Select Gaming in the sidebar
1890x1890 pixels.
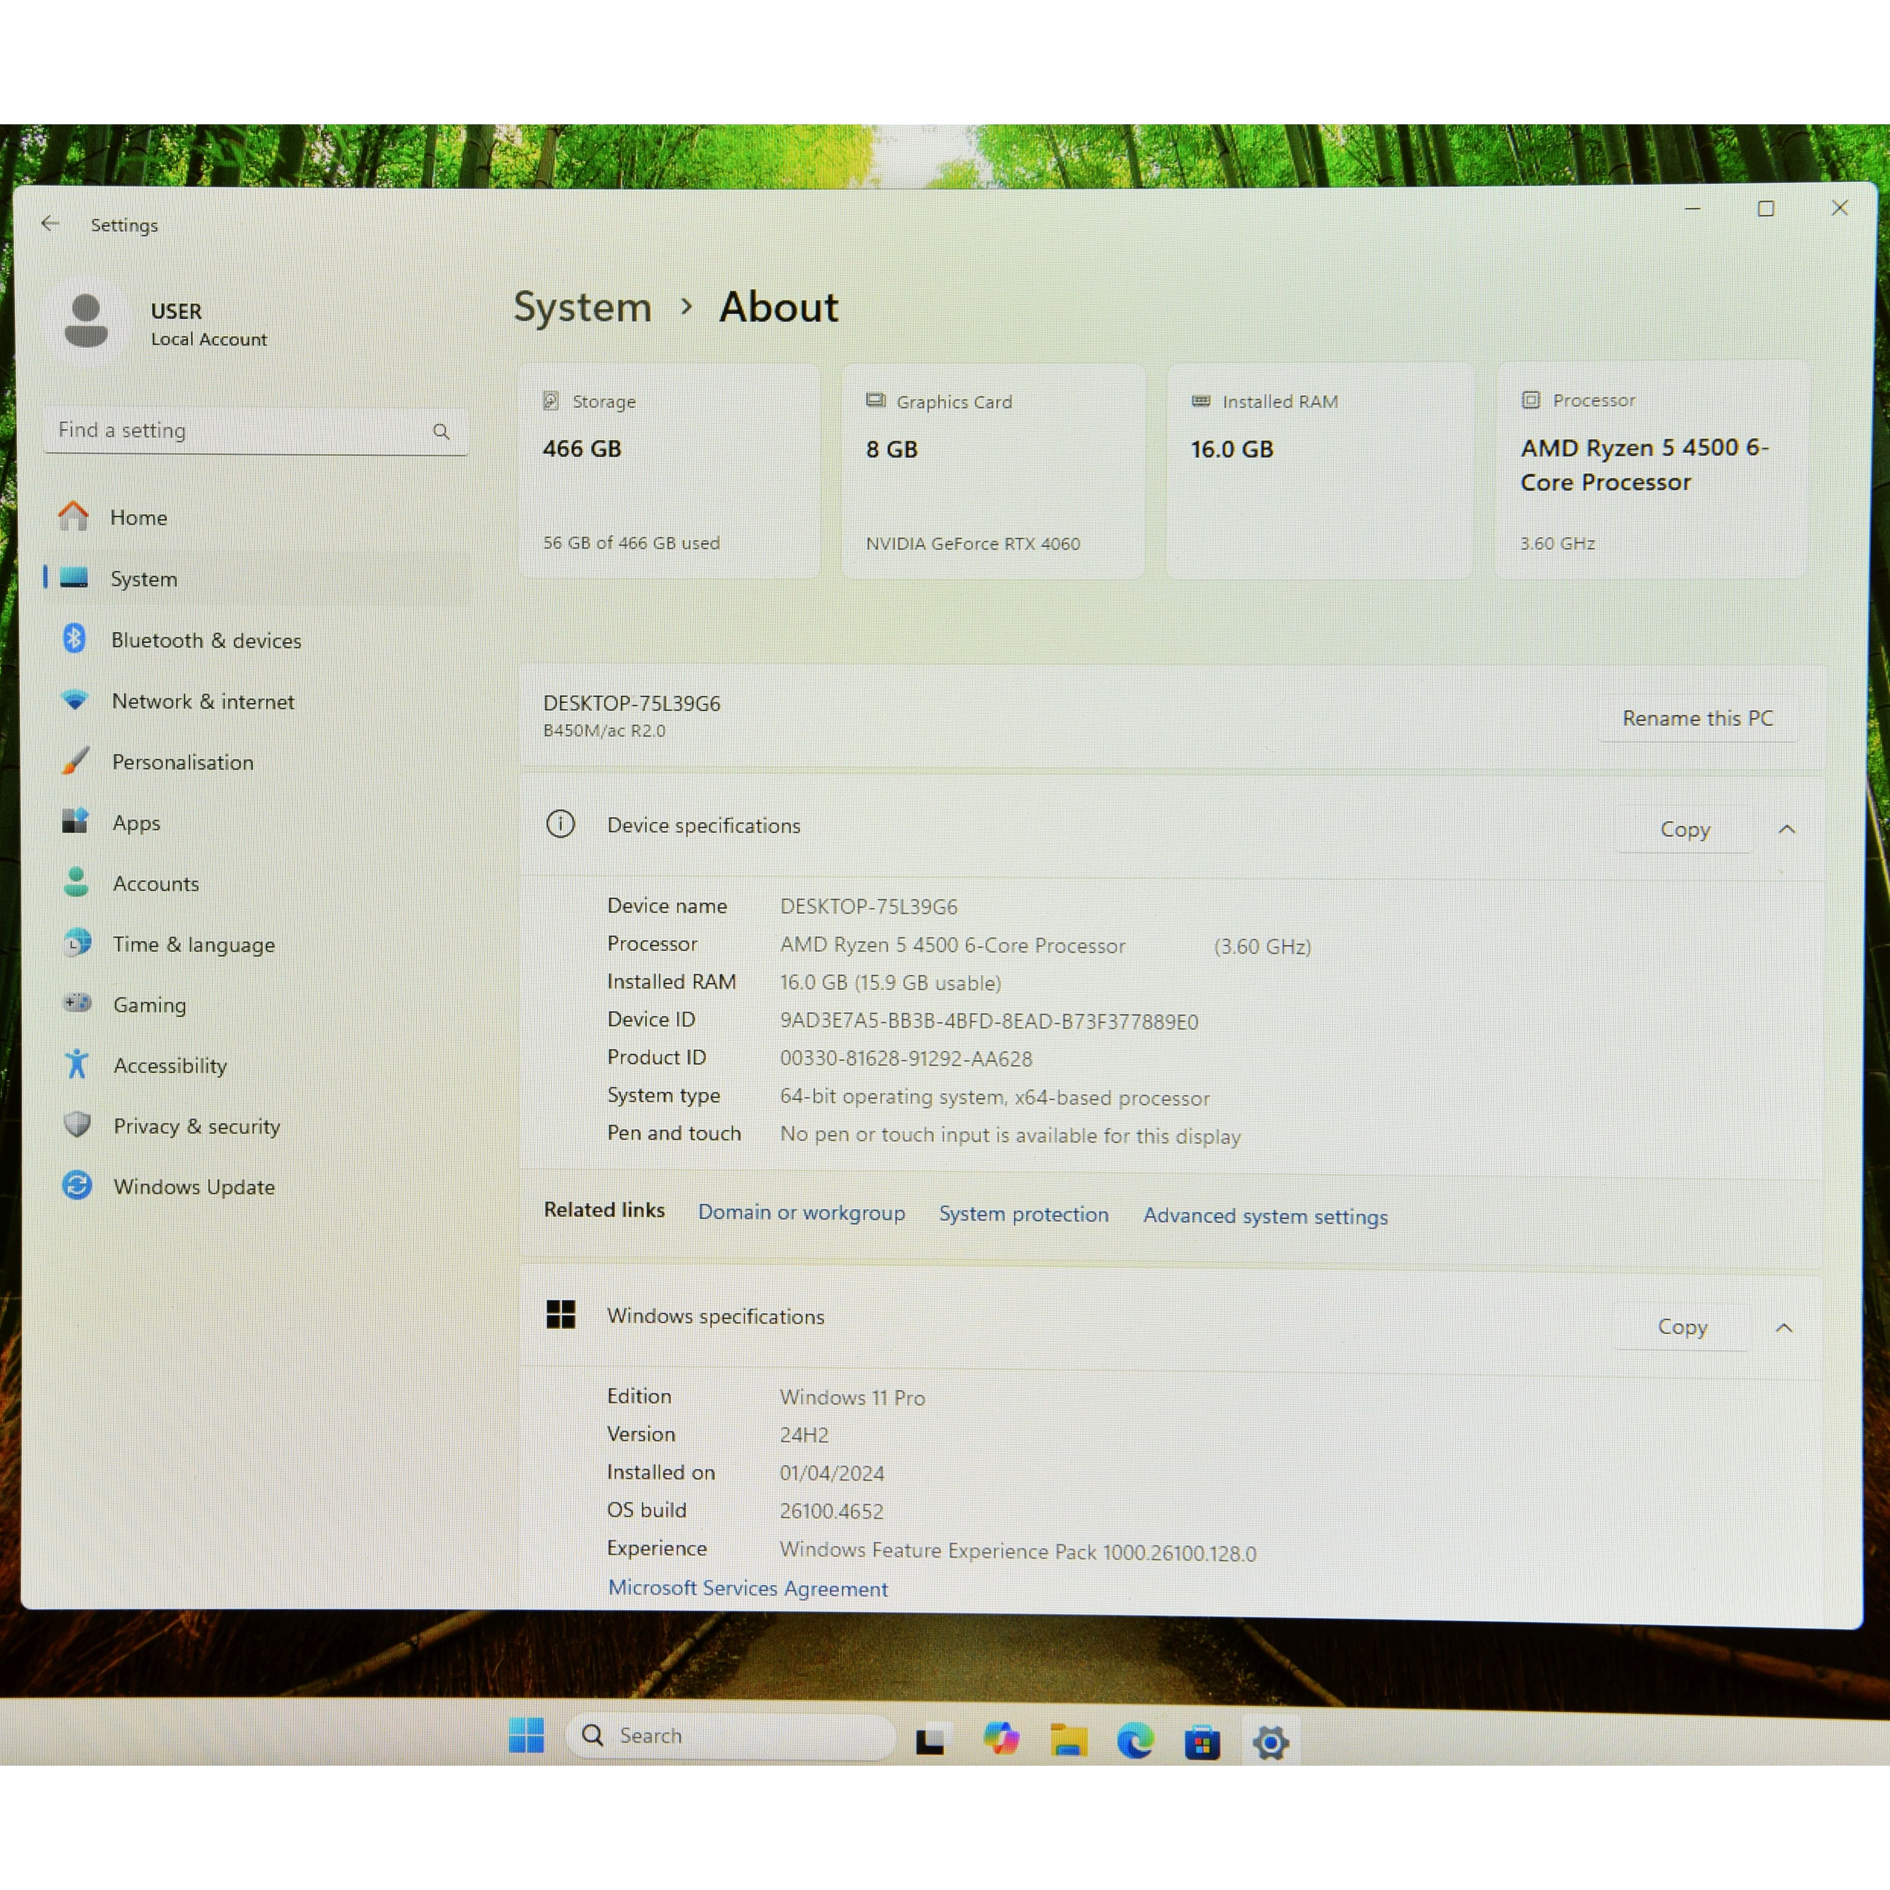pyautogui.click(x=257, y=1005)
